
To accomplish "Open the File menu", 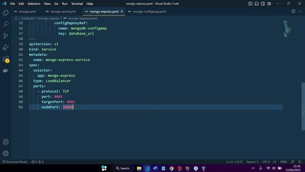I will point(12,3).
